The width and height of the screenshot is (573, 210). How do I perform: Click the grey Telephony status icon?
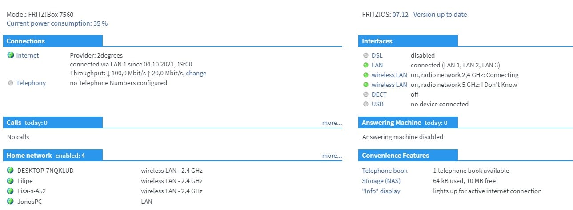[x=11, y=83]
